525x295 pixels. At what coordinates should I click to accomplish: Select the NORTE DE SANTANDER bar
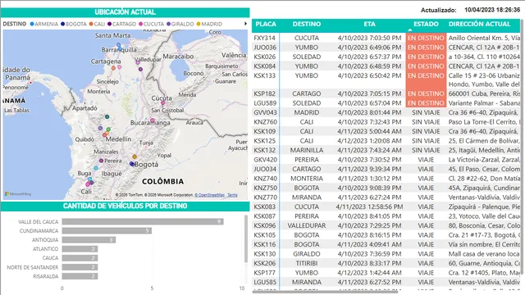pos(80,267)
